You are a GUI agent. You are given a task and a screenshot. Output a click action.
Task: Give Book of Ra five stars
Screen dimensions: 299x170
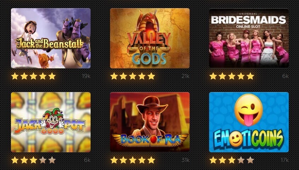pos(151,160)
